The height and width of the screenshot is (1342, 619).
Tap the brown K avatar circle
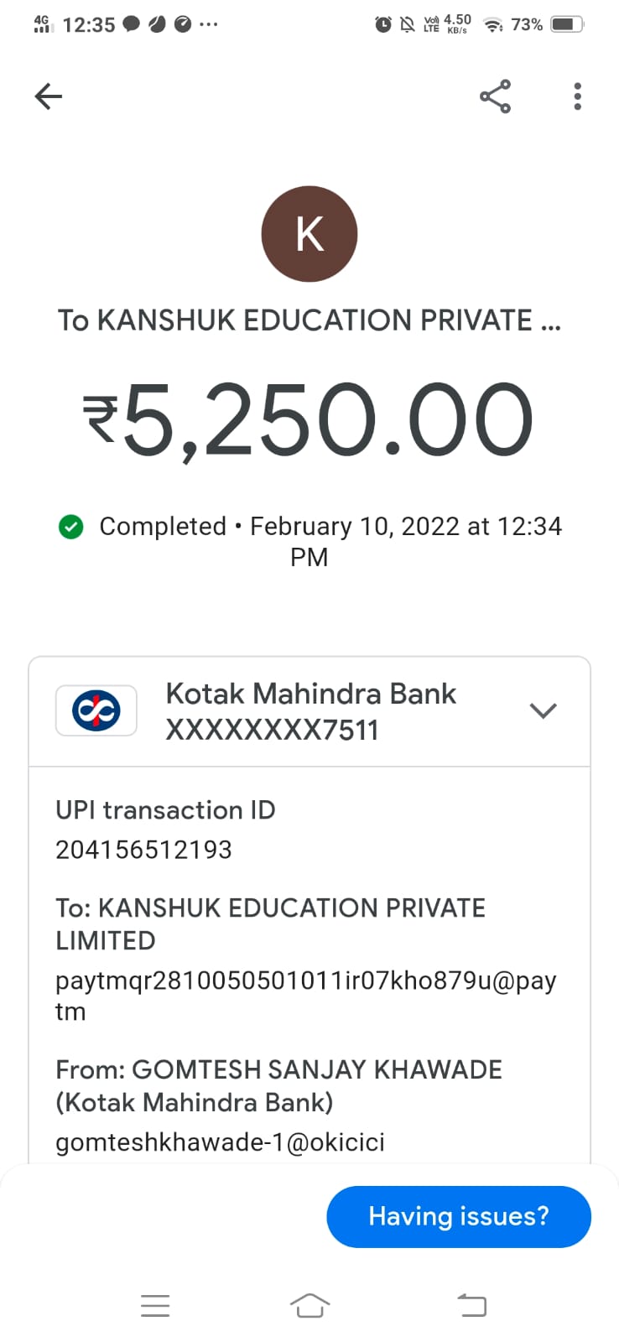(x=309, y=234)
